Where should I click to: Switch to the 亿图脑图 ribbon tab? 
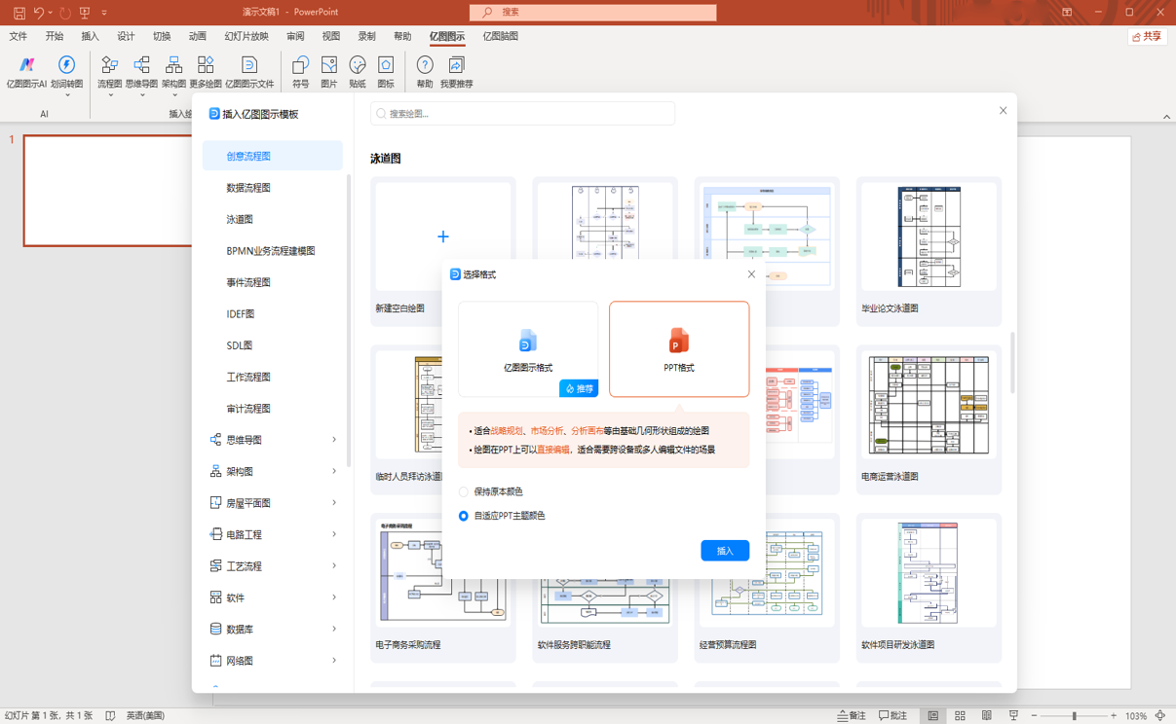click(x=501, y=35)
